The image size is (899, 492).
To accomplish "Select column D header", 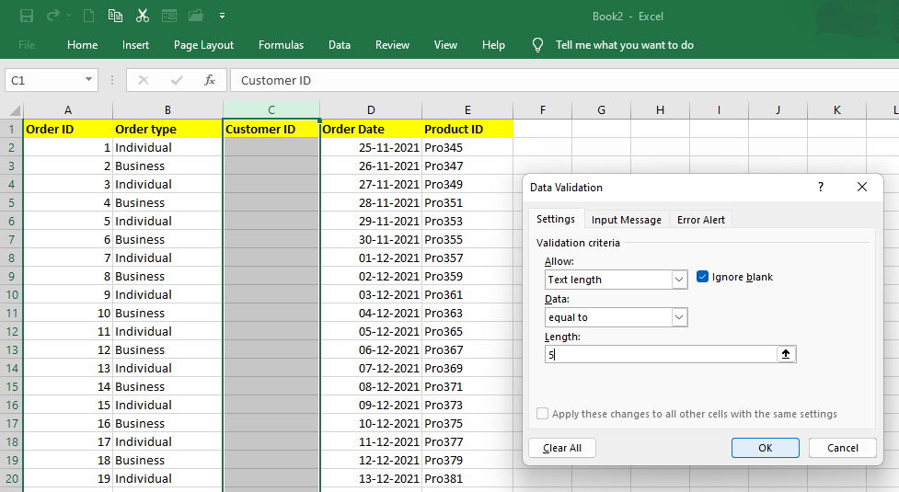I will [x=371, y=109].
